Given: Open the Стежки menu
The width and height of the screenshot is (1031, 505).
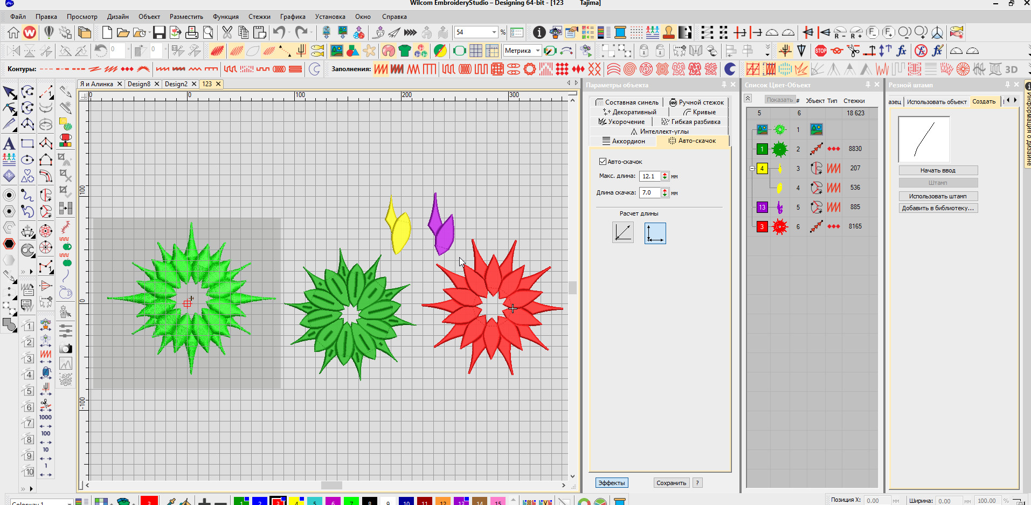Looking at the screenshot, I should pos(259,17).
